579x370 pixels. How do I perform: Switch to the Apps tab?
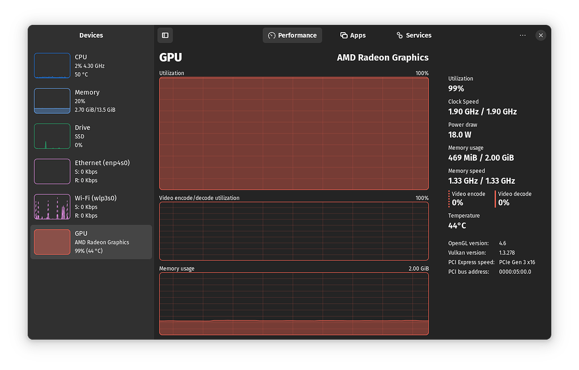coord(353,35)
